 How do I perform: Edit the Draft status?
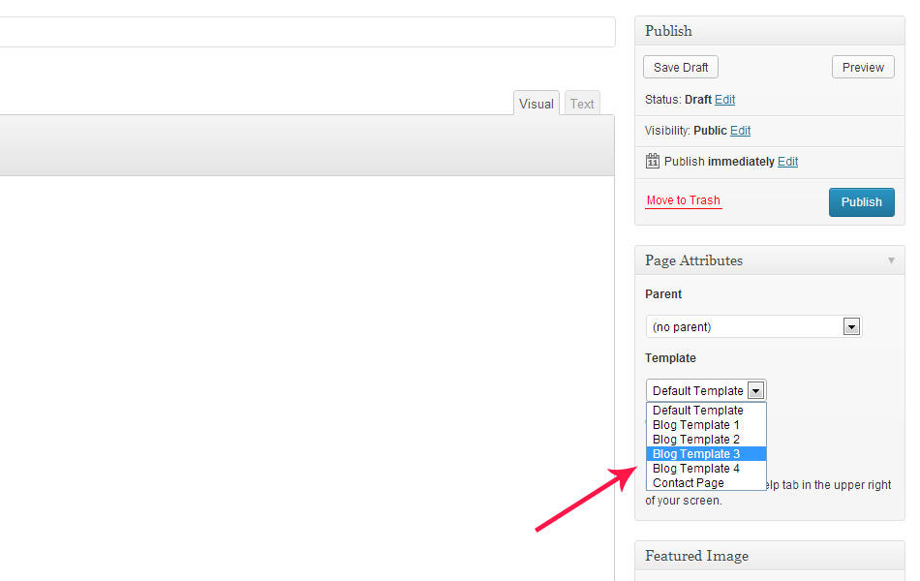[724, 100]
